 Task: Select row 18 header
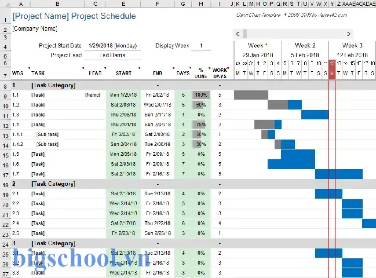coord(5,185)
